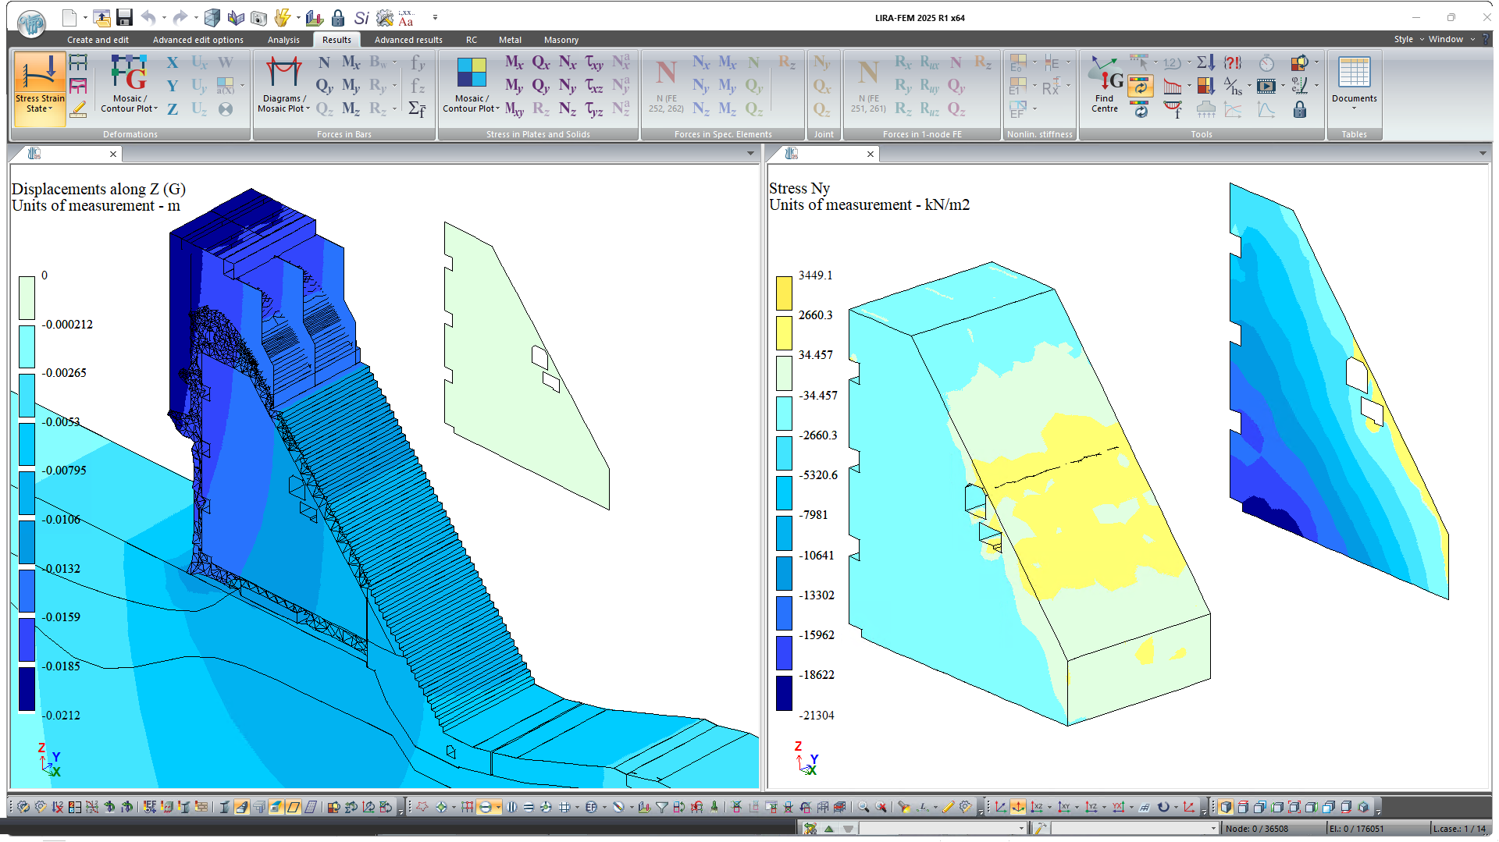
Task: Open the Style dropdown menu
Action: coord(1408,39)
